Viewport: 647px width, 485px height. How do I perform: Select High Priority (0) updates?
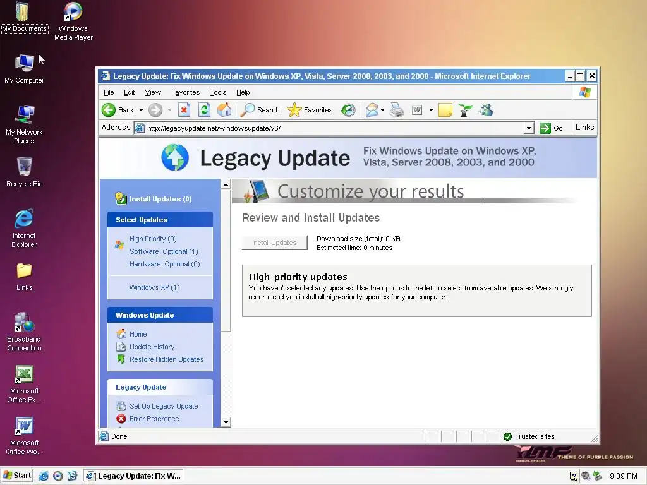click(x=153, y=239)
